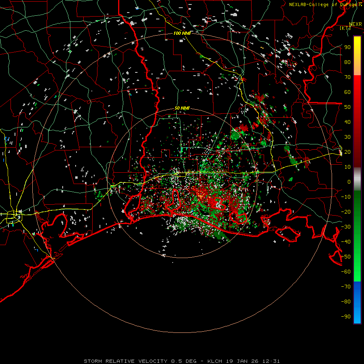
Task: Click the "-10" scale label
Action: [x=346, y=197]
